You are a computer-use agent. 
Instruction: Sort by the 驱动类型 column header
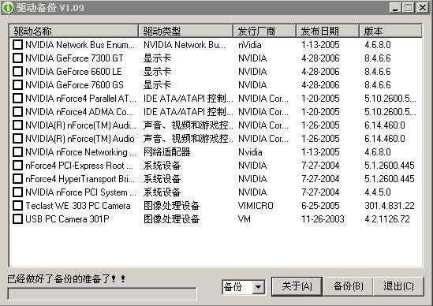coord(185,31)
